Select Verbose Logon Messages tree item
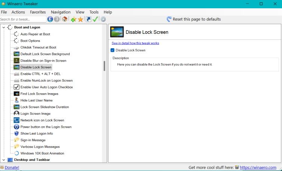 40,147
